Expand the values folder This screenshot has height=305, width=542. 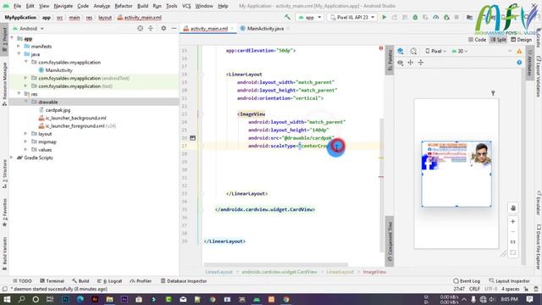(x=25, y=149)
